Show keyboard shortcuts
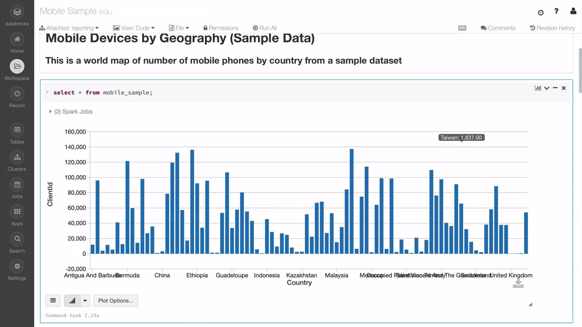 click(462, 28)
